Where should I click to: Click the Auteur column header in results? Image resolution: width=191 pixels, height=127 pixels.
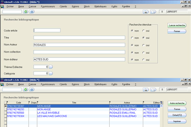[127, 103]
